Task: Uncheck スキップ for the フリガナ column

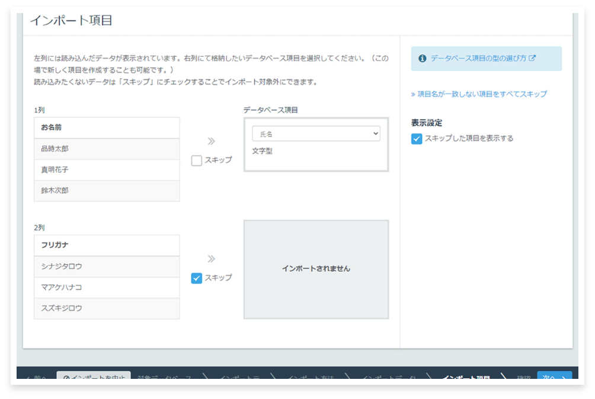Action: pos(197,278)
